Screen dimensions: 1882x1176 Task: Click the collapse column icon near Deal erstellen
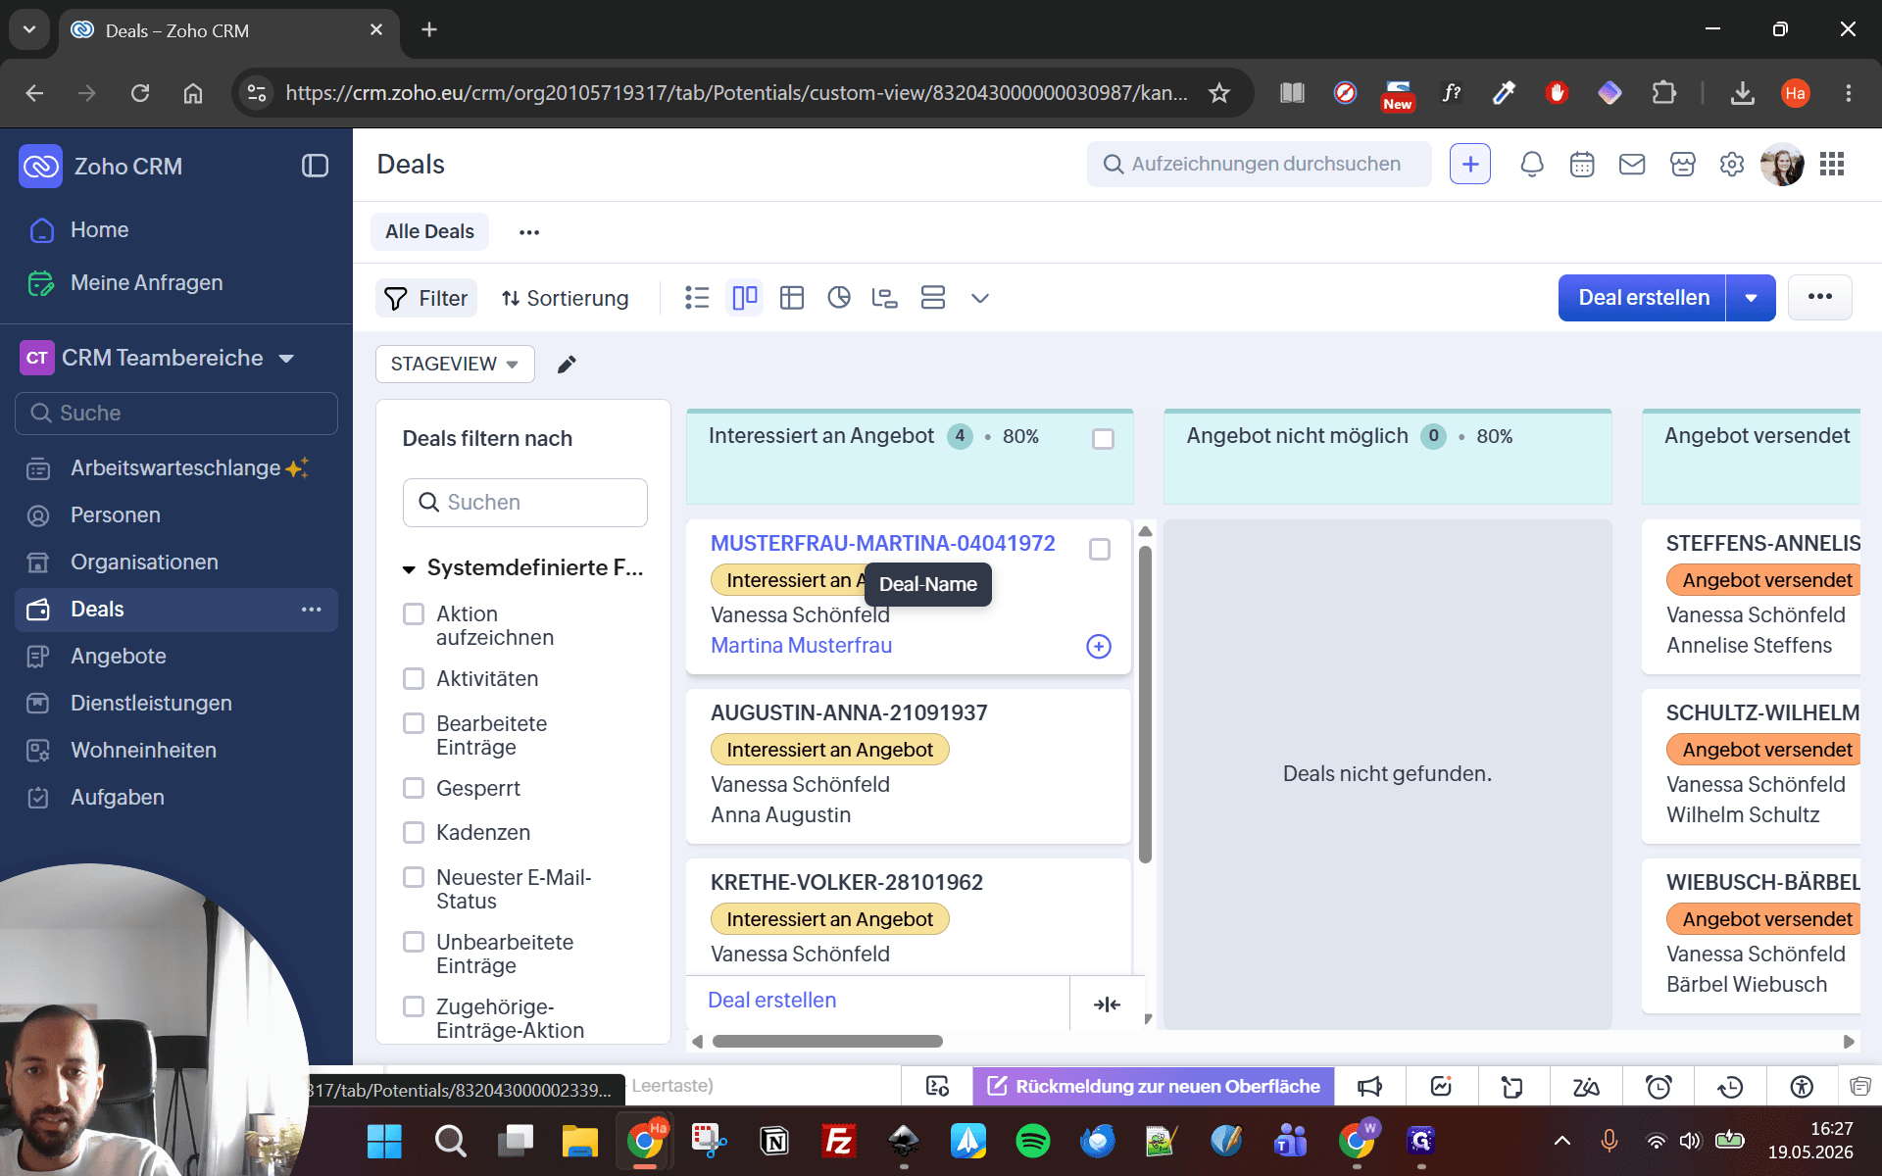click(1108, 1004)
